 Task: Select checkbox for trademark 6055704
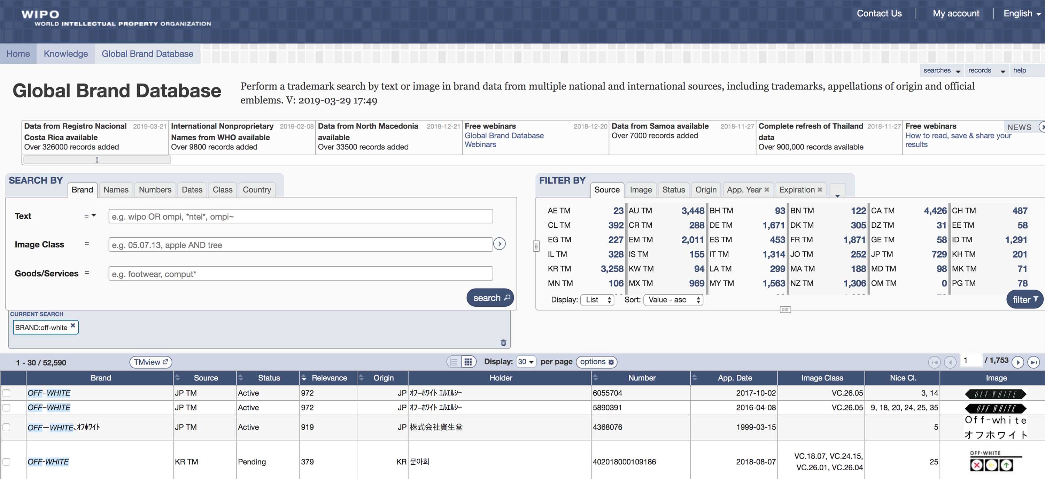point(7,393)
